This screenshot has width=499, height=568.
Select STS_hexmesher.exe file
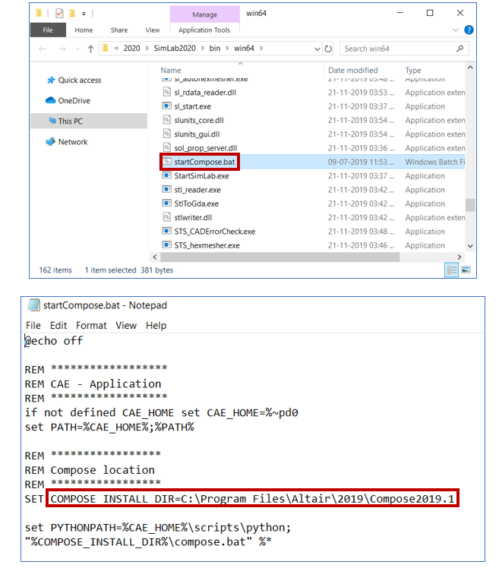tap(207, 245)
